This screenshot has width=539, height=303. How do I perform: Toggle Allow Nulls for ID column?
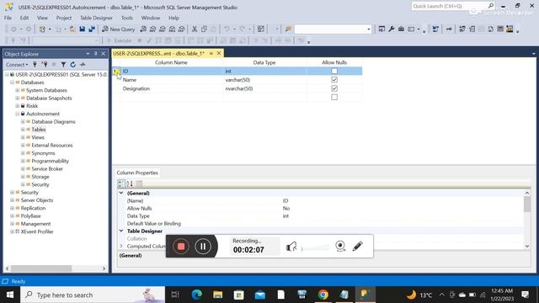point(334,71)
